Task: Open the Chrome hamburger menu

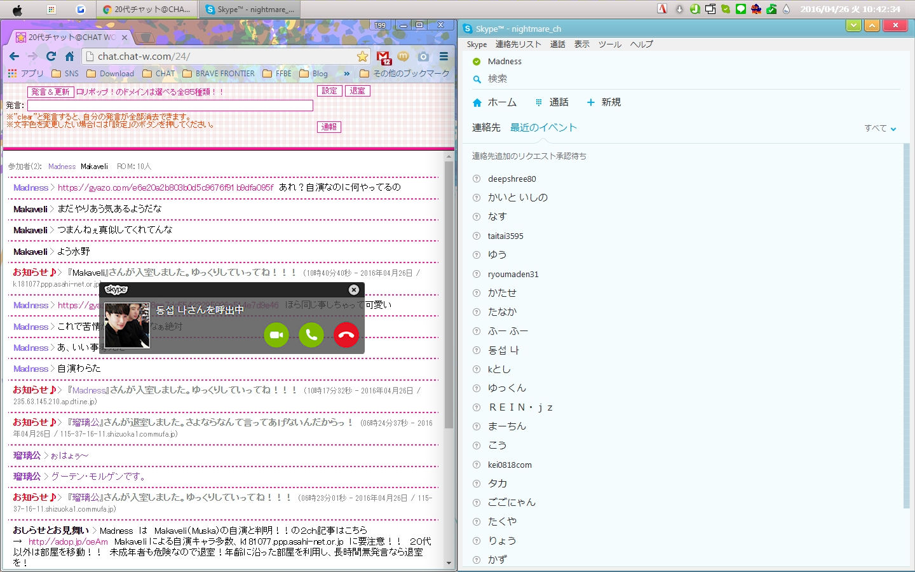Action: pos(444,57)
